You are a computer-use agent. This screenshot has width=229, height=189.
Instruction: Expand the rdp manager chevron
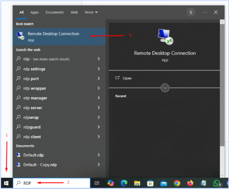[99, 98]
